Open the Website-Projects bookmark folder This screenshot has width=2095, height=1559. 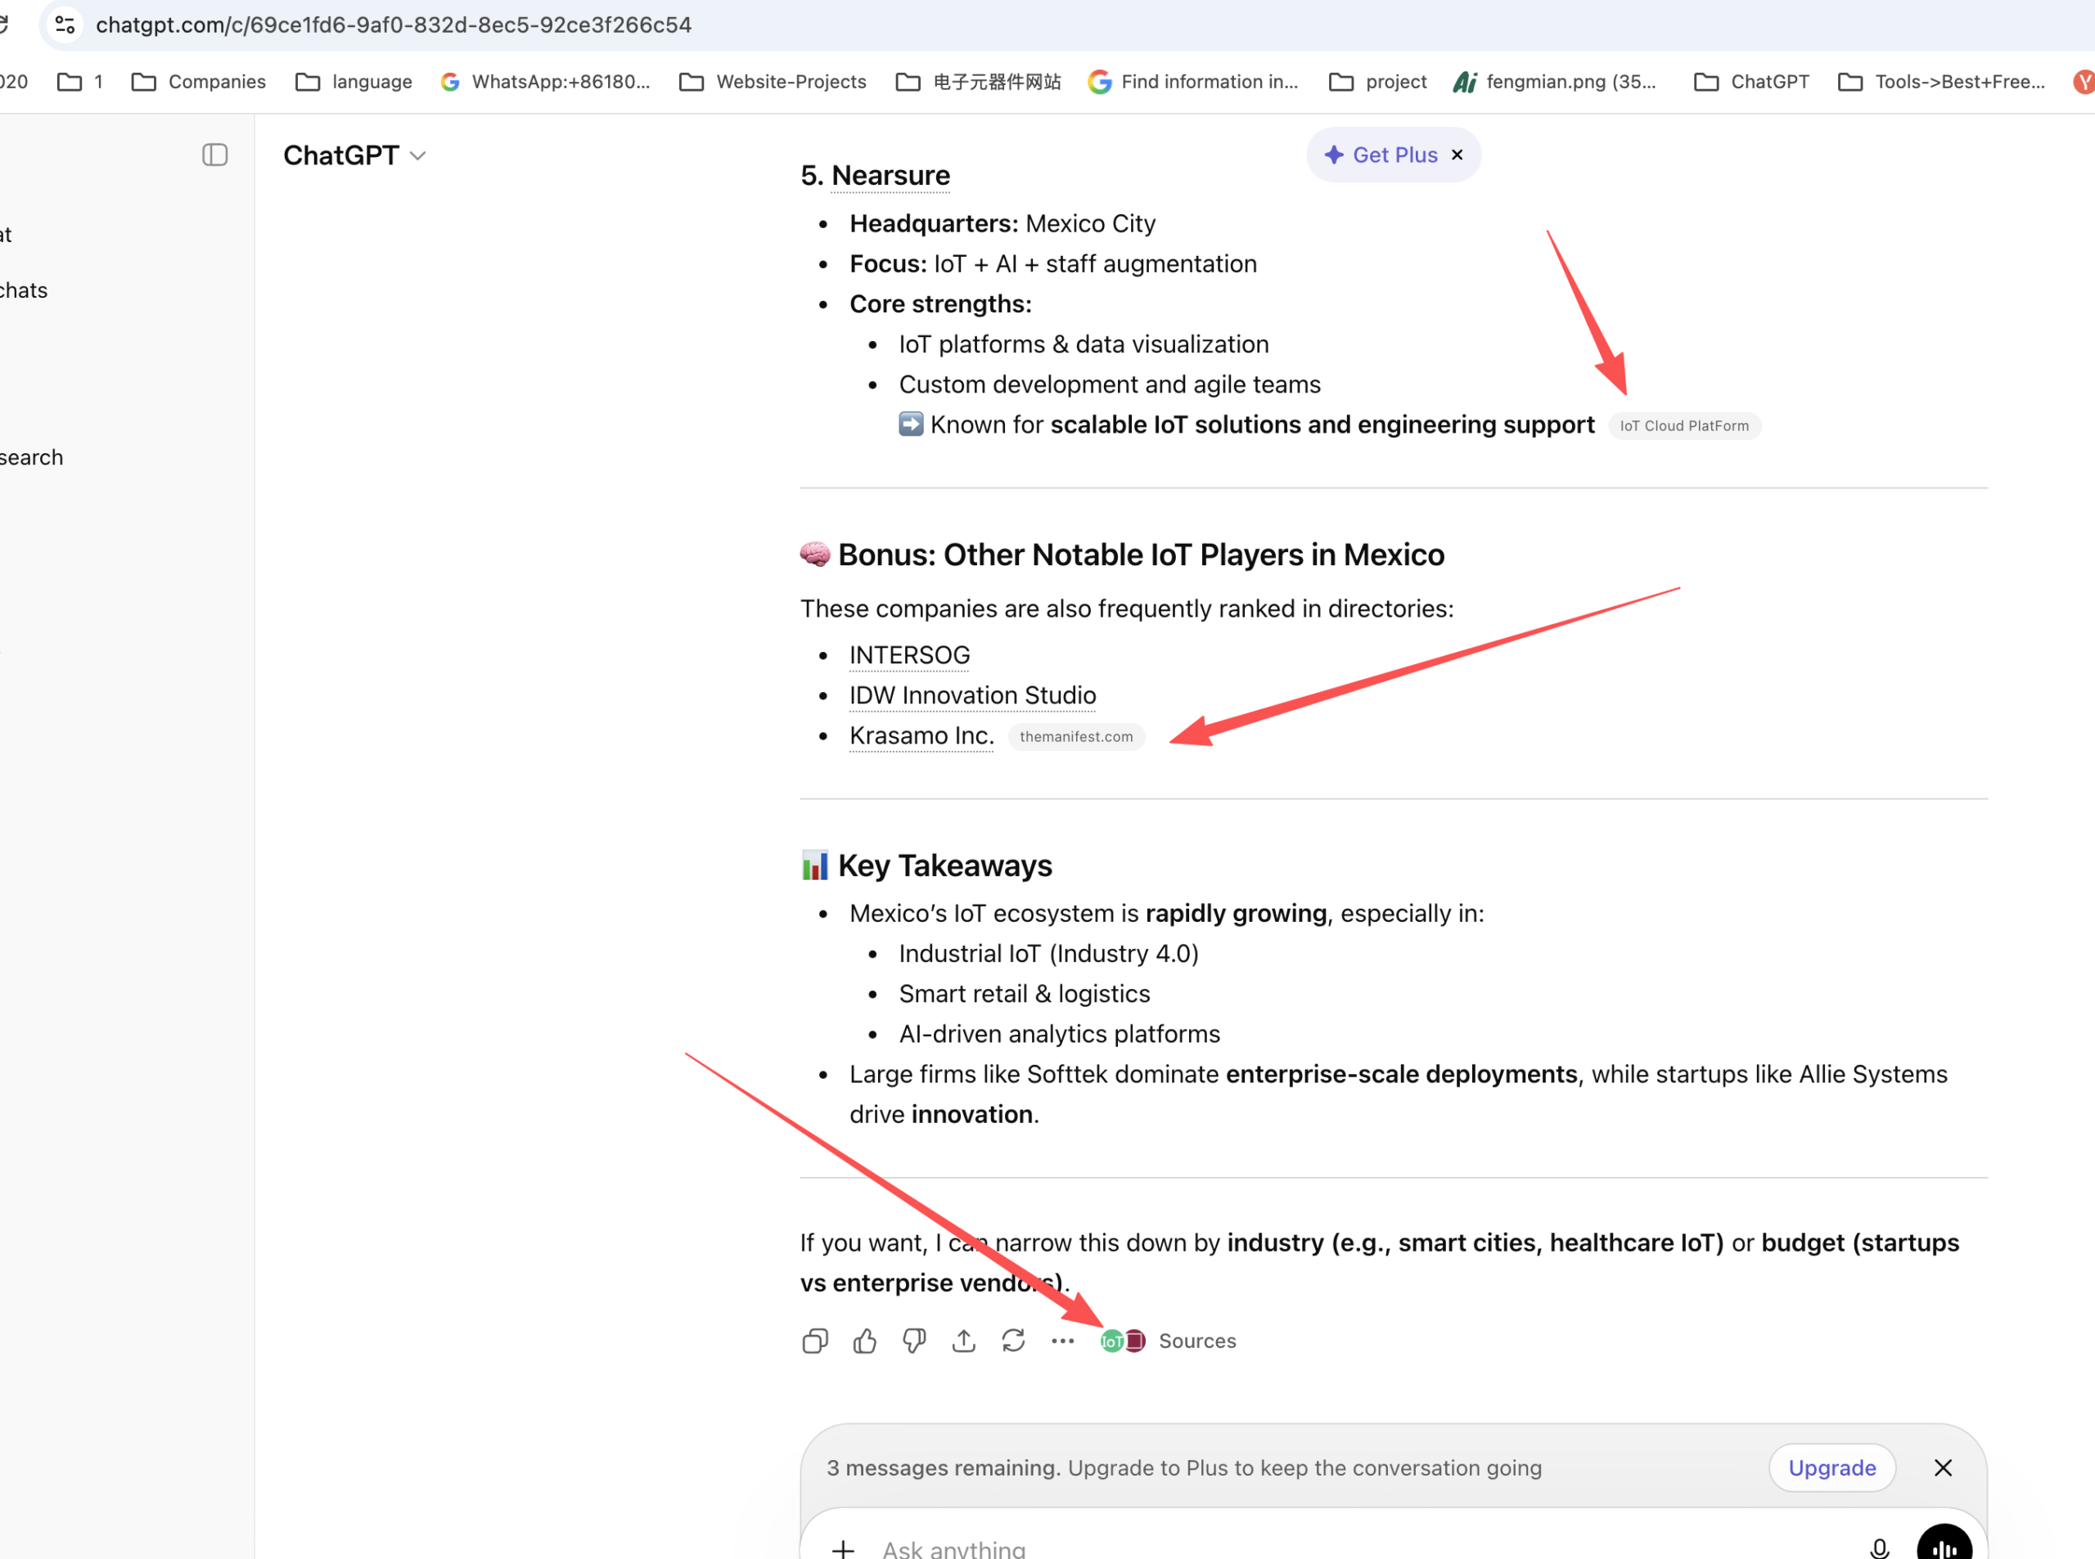click(773, 82)
